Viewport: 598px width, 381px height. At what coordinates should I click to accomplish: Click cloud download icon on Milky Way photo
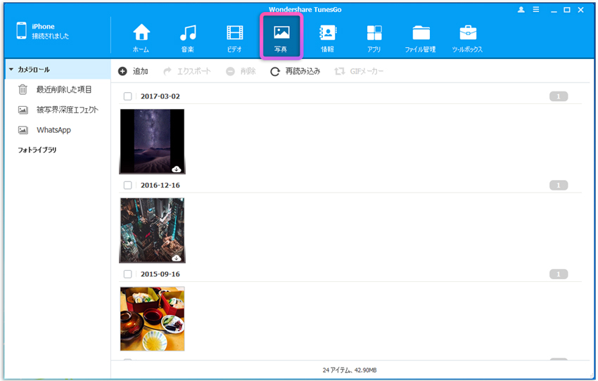click(x=176, y=169)
